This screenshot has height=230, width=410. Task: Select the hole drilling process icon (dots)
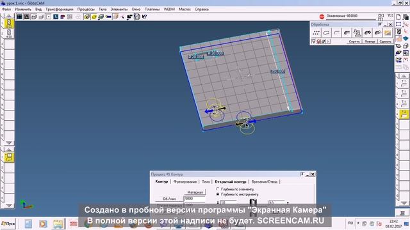coord(316,33)
